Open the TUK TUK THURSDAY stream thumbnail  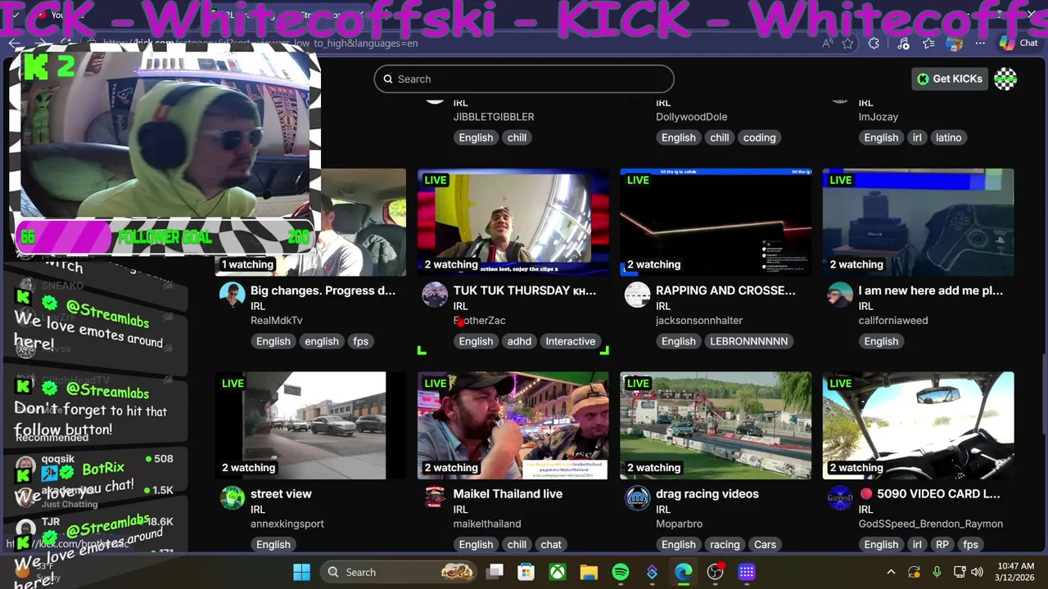coord(513,223)
